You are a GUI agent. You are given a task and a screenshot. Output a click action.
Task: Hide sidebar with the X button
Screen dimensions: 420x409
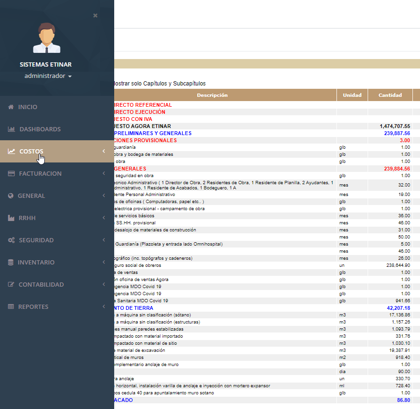95,16
